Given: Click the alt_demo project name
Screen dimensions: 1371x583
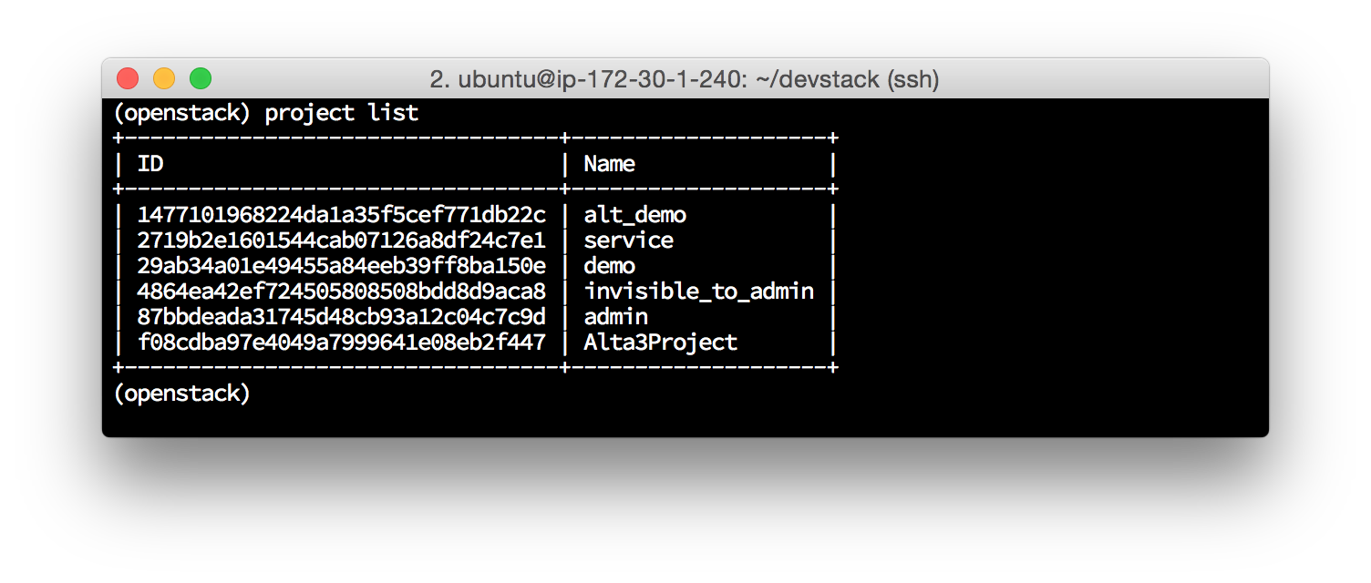Looking at the screenshot, I should 634,216.
